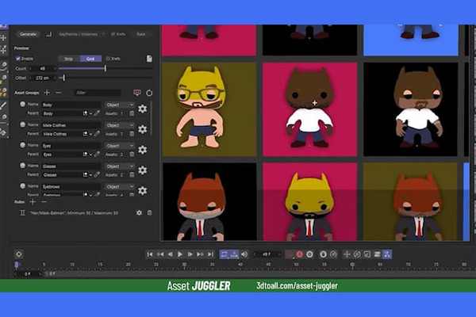Delete the Body group with trash icon
The width and height of the screenshot is (476, 317).
(132, 113)
